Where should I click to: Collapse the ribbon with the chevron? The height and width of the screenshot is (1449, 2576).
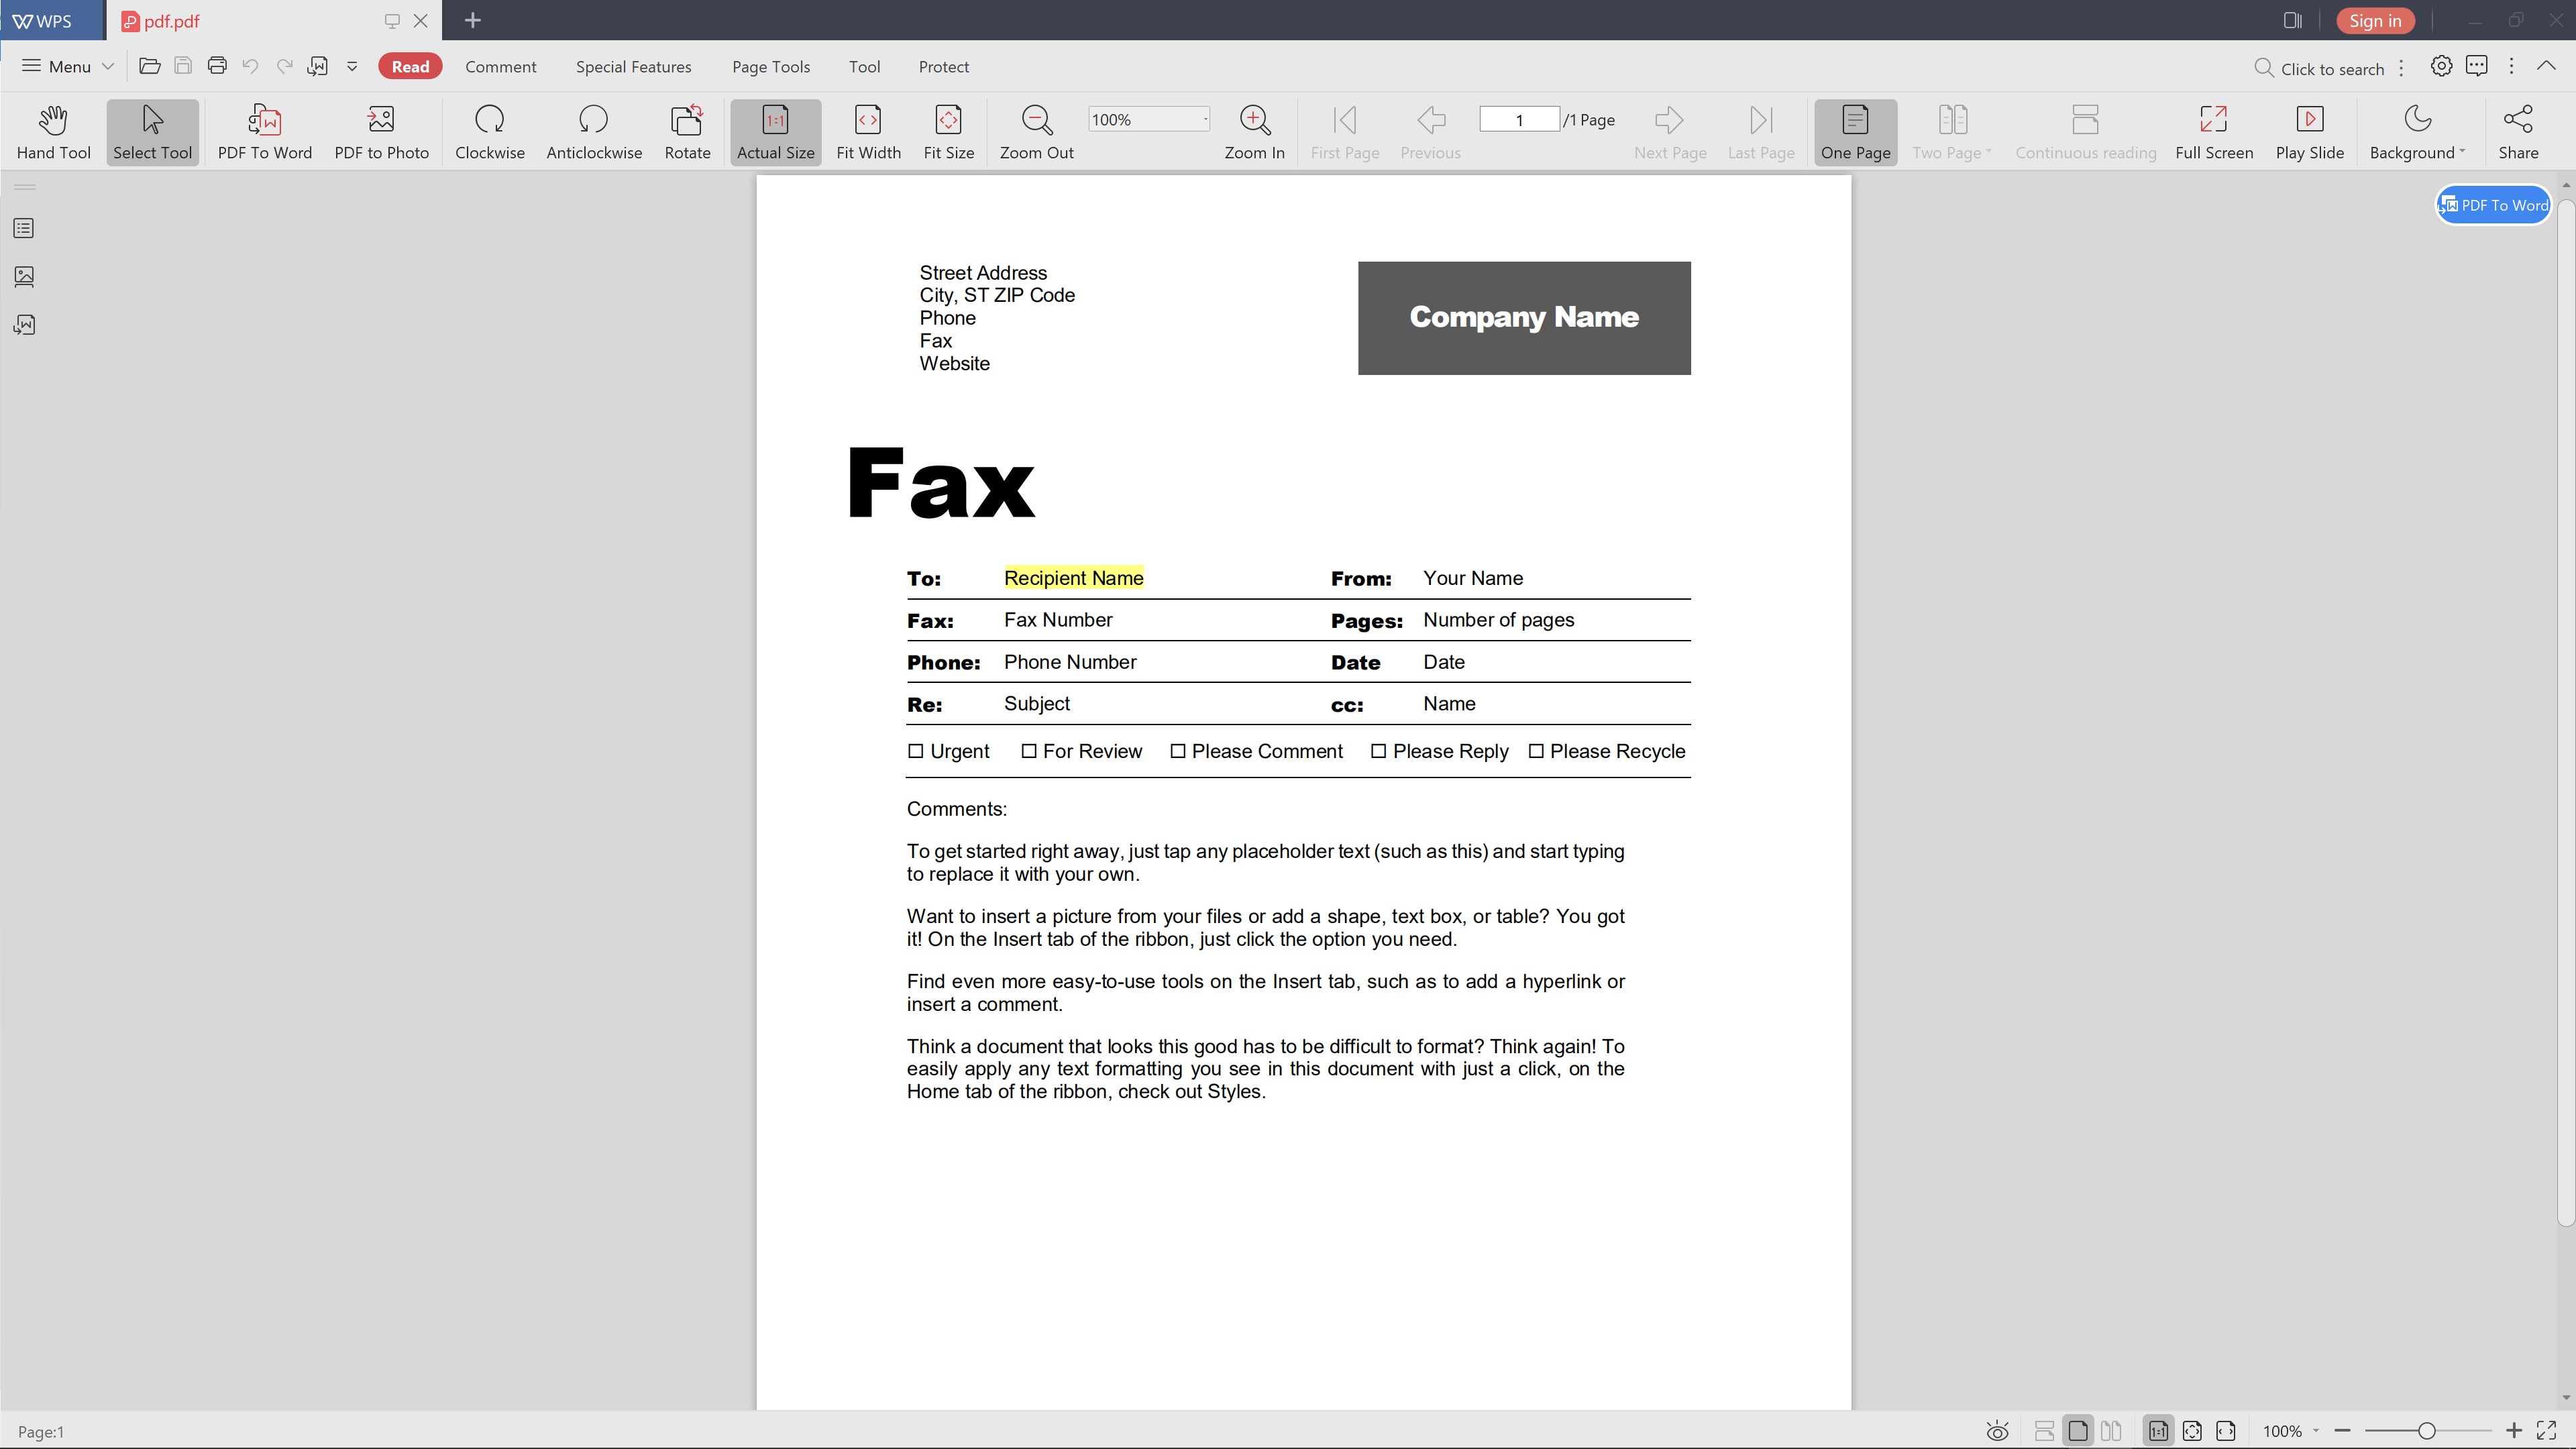tap(2546, 66)
